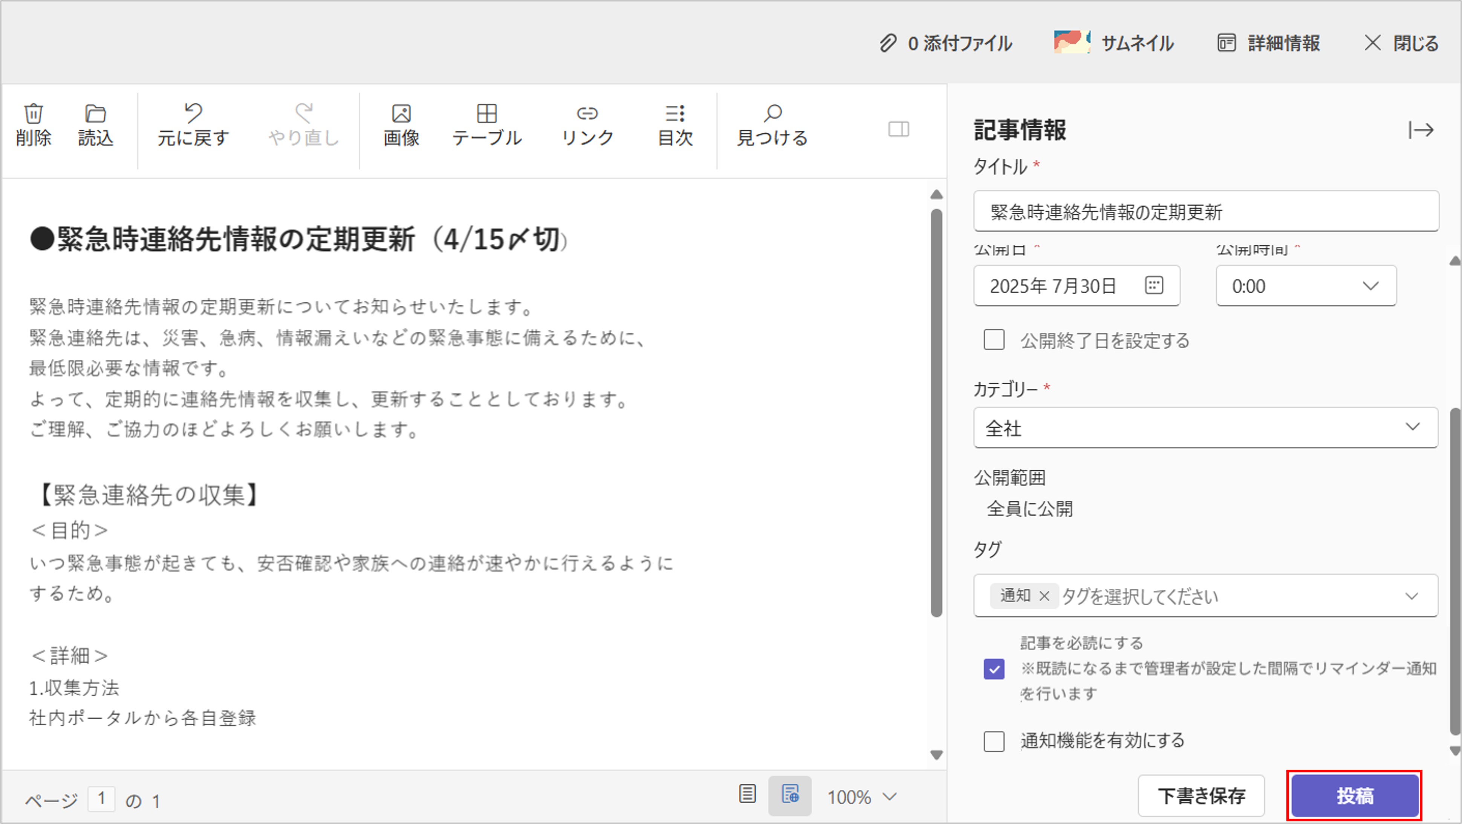The image size is (1462, 824).
Task: Open the カテゴリー 全社 dropdown
Action: pyautogui.click(x=1205, y=427)
